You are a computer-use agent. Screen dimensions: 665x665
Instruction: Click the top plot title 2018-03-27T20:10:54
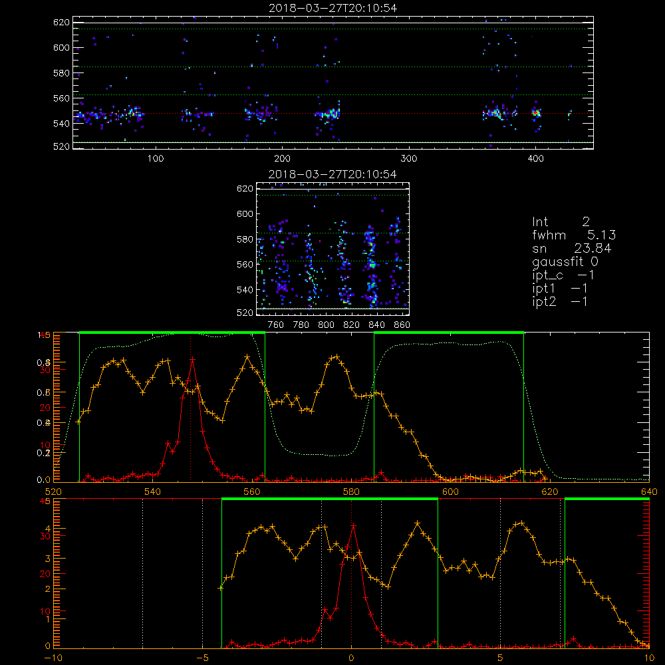[333, 8]
